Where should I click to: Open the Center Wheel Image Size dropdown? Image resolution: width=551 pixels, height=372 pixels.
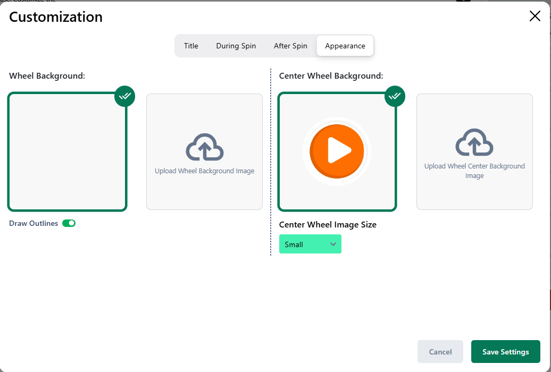[310, 244]
